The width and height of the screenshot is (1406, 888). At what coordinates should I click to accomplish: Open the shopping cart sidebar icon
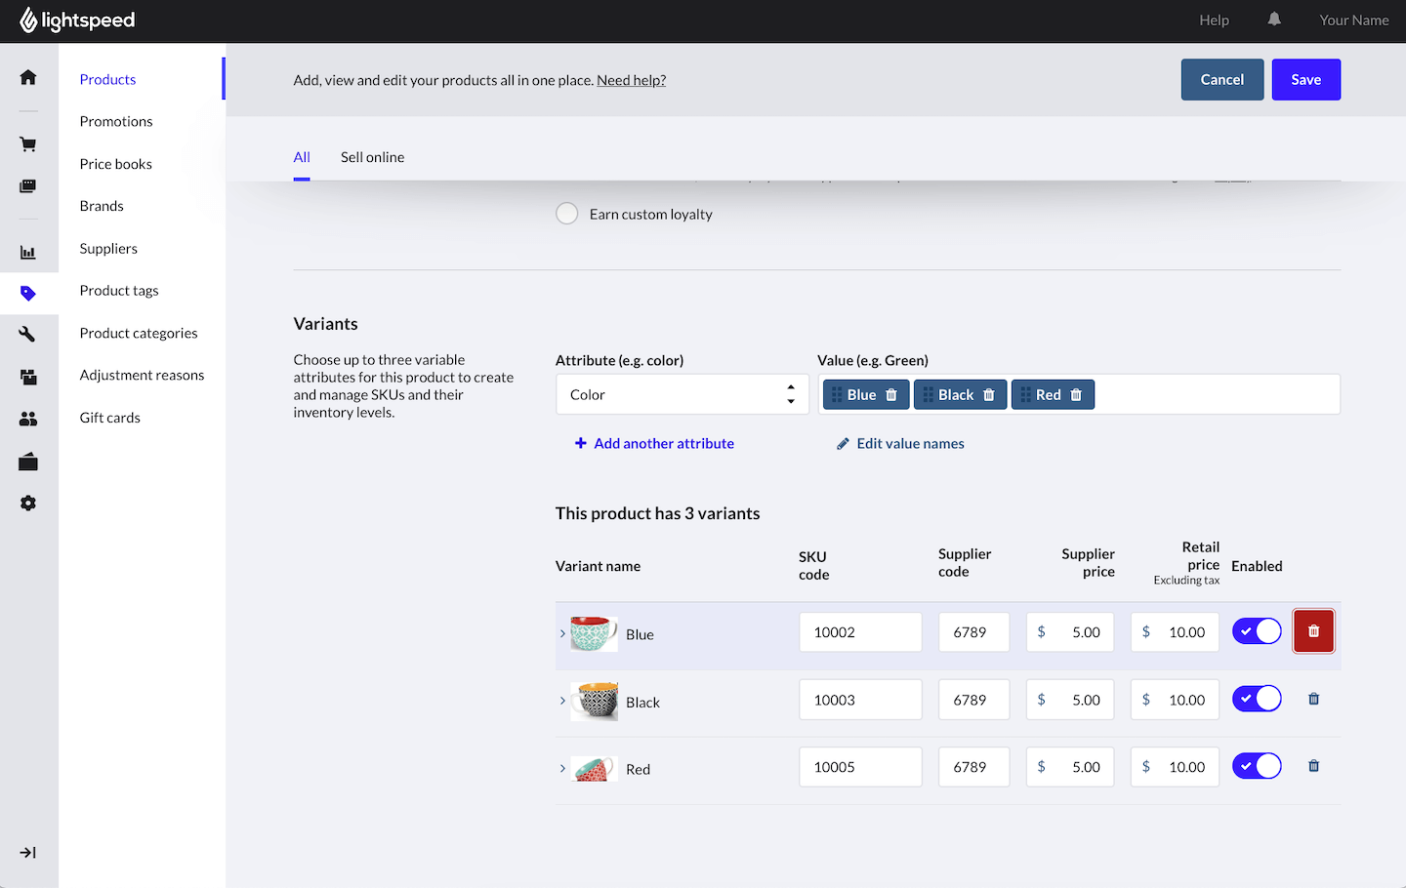pos(28,144)
